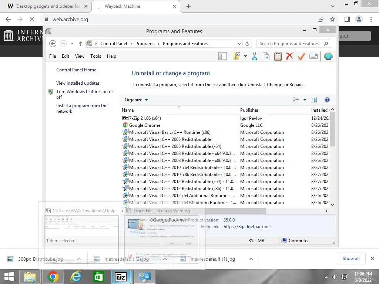Refresh the Programs and Features address bar
The image size is (379, 284).
(247, 44)
